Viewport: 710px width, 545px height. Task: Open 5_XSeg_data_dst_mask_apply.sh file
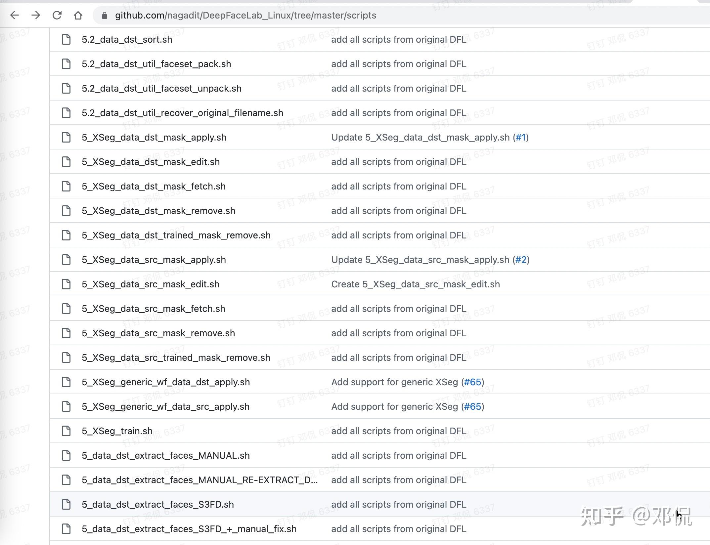click(x=154, y=137)
